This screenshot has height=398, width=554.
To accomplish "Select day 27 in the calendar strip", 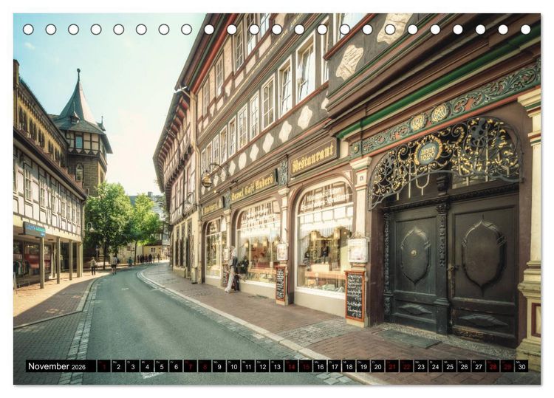I will (479, 366).
